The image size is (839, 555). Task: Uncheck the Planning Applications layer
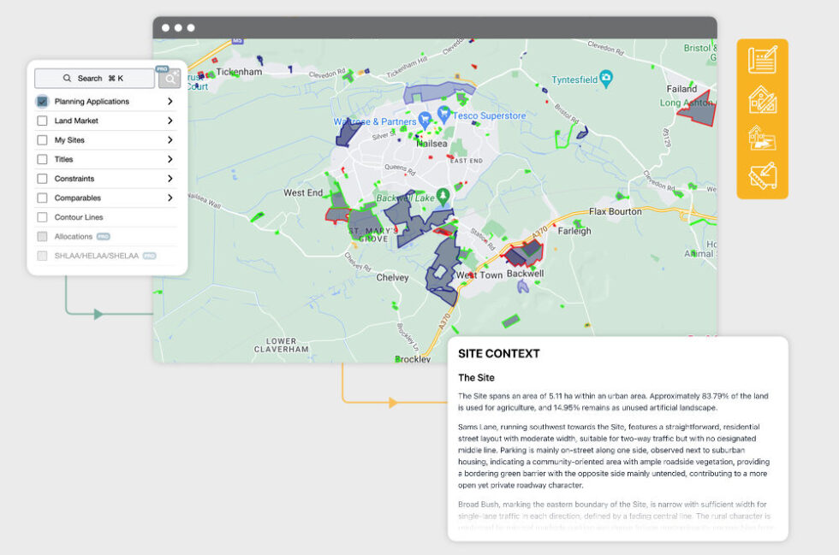tap(42, 101)
